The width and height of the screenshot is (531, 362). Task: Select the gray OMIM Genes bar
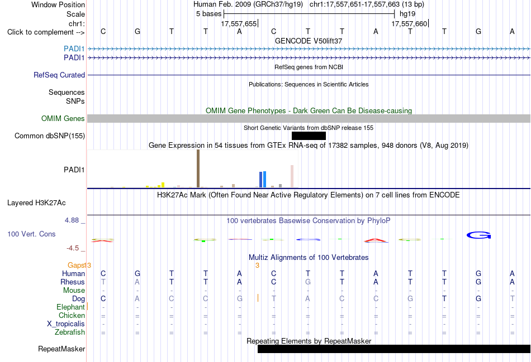[x=309, y=118]
